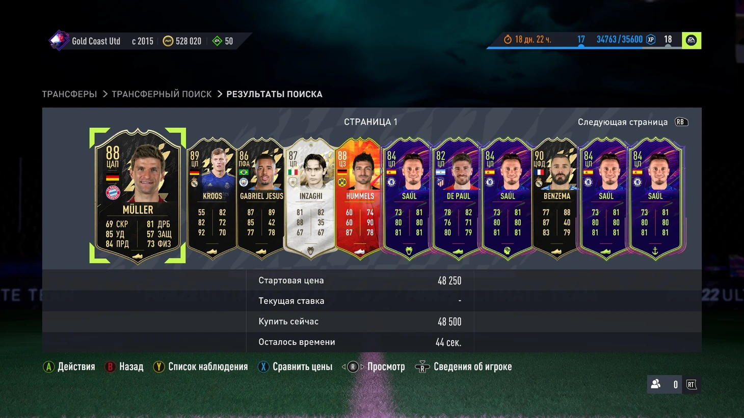This screenshot has height=418, width=744.
Task: Click the red B Назад icon
Action: [x=110, y=367]
